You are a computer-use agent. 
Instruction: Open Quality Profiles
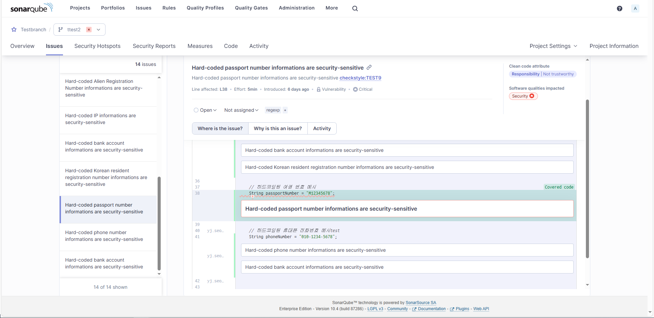(x=205, y=8)
